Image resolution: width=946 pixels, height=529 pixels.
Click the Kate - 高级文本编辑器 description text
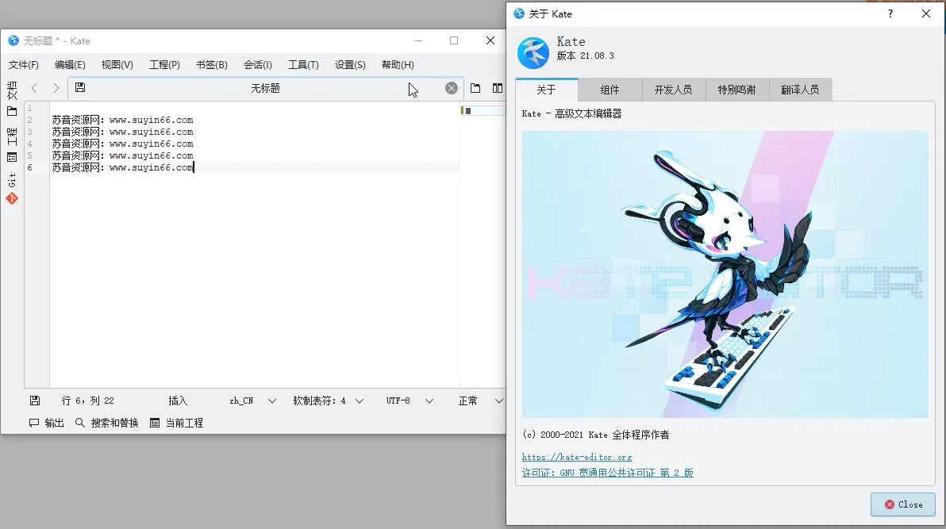click(x=571, y=113)
